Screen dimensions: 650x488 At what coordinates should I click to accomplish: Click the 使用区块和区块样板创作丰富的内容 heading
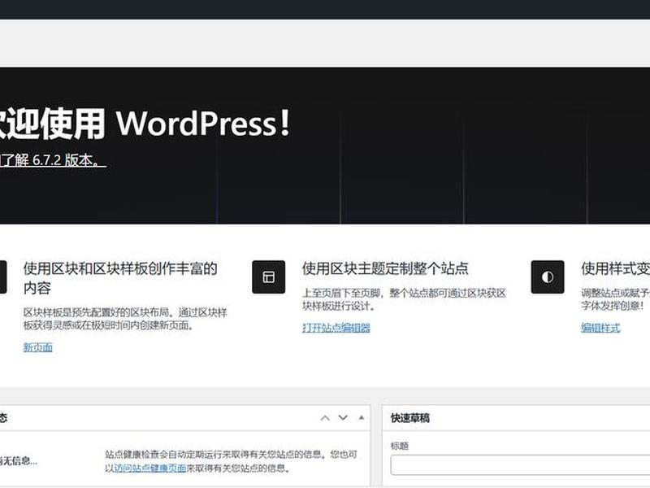120,278
